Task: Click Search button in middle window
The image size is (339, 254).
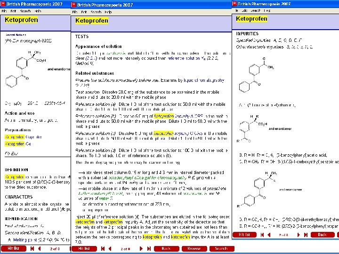Action: click(x=222, y=249)
